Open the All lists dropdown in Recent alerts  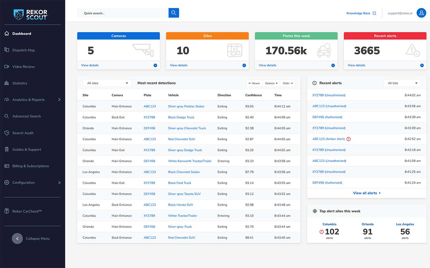pos(402,83)
